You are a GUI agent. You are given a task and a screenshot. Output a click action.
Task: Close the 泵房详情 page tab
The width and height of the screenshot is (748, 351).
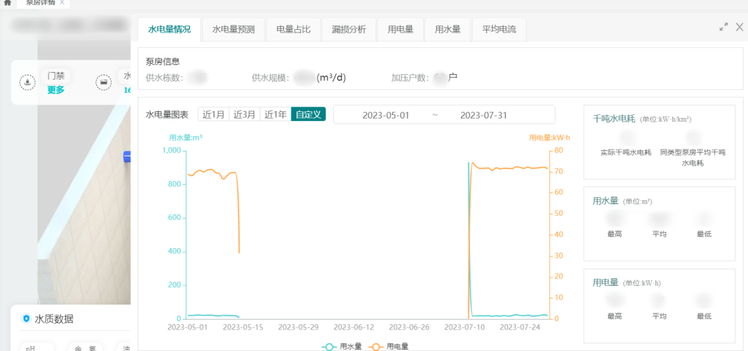point(62,3)
